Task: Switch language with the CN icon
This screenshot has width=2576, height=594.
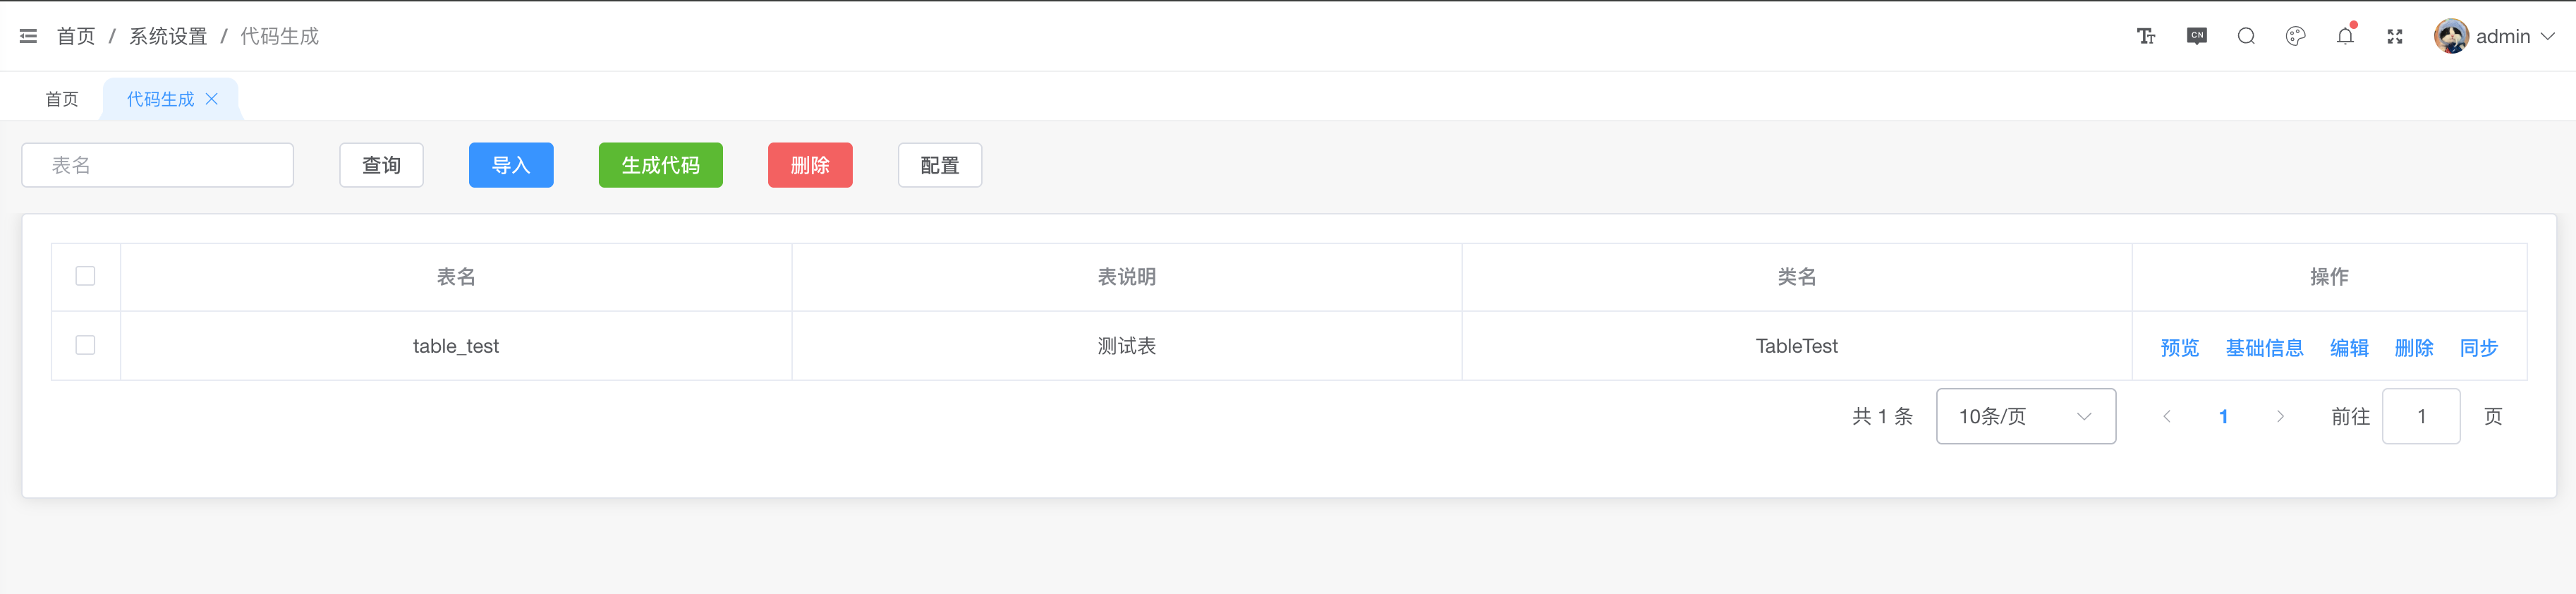Action: pyautogui.click(x=2196, y=36)
